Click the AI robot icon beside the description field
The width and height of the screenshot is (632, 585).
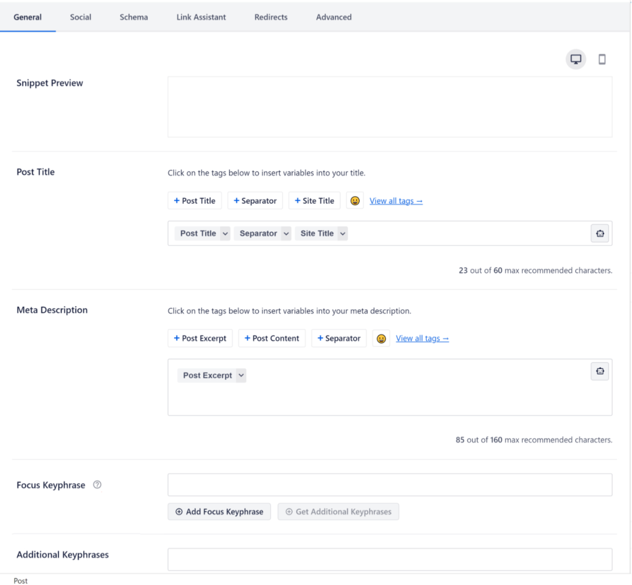[599, 371]
